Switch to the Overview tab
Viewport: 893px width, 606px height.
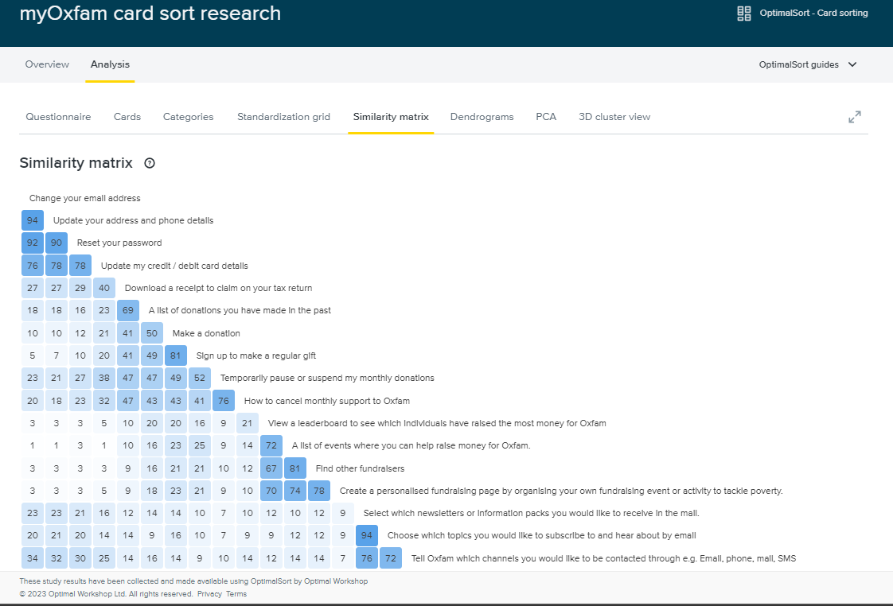[47, 64]
